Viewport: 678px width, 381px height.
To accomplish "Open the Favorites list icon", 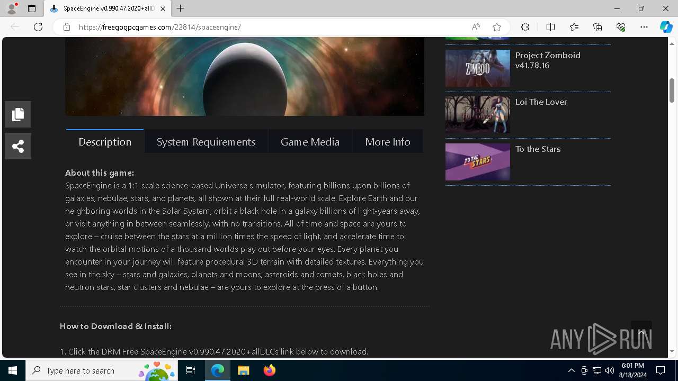I will (574, 27).
